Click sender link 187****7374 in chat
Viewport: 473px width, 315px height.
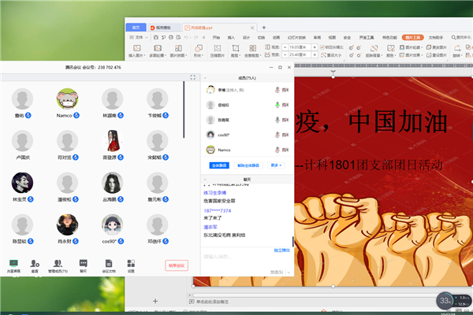(x=218, y=211)
